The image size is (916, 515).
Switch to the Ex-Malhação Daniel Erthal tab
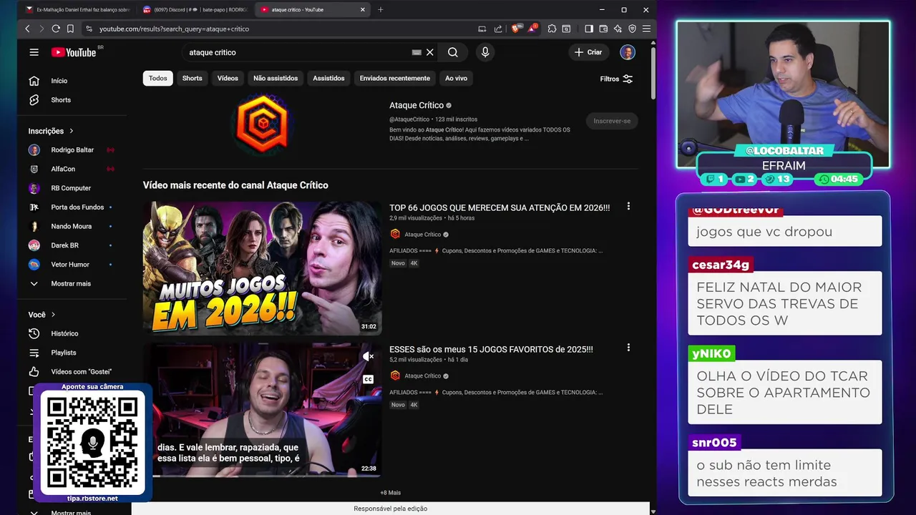pos(77,9)
